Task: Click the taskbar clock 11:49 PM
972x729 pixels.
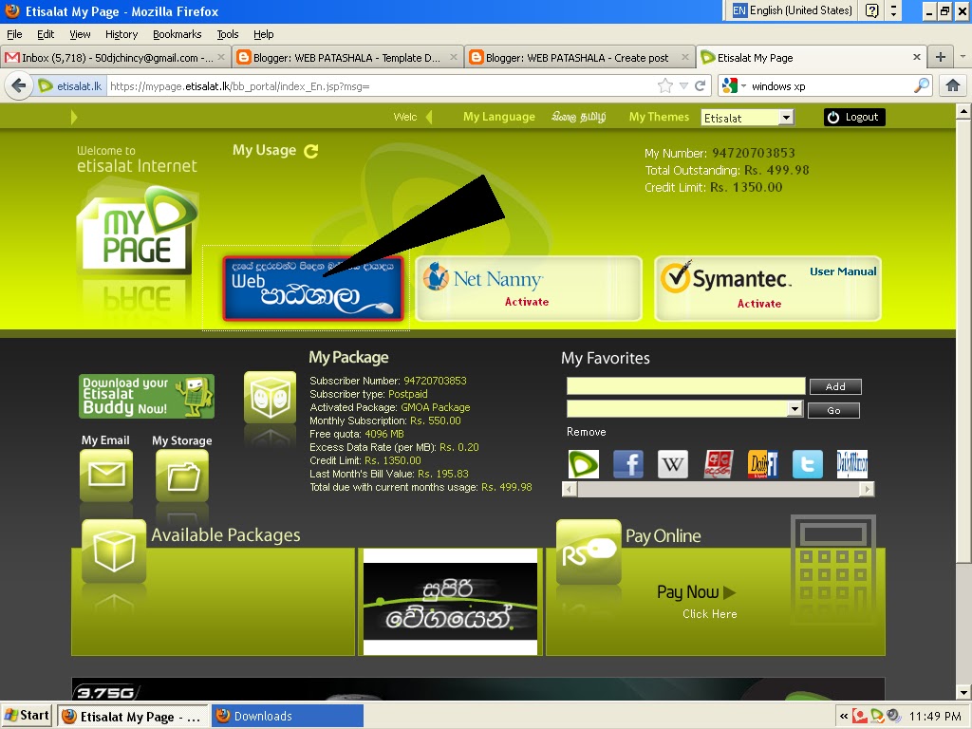Action: [935, 716]
